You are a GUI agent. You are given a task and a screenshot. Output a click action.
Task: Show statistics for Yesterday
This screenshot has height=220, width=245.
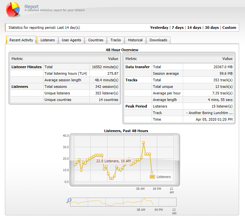click(x=159, y=28)
